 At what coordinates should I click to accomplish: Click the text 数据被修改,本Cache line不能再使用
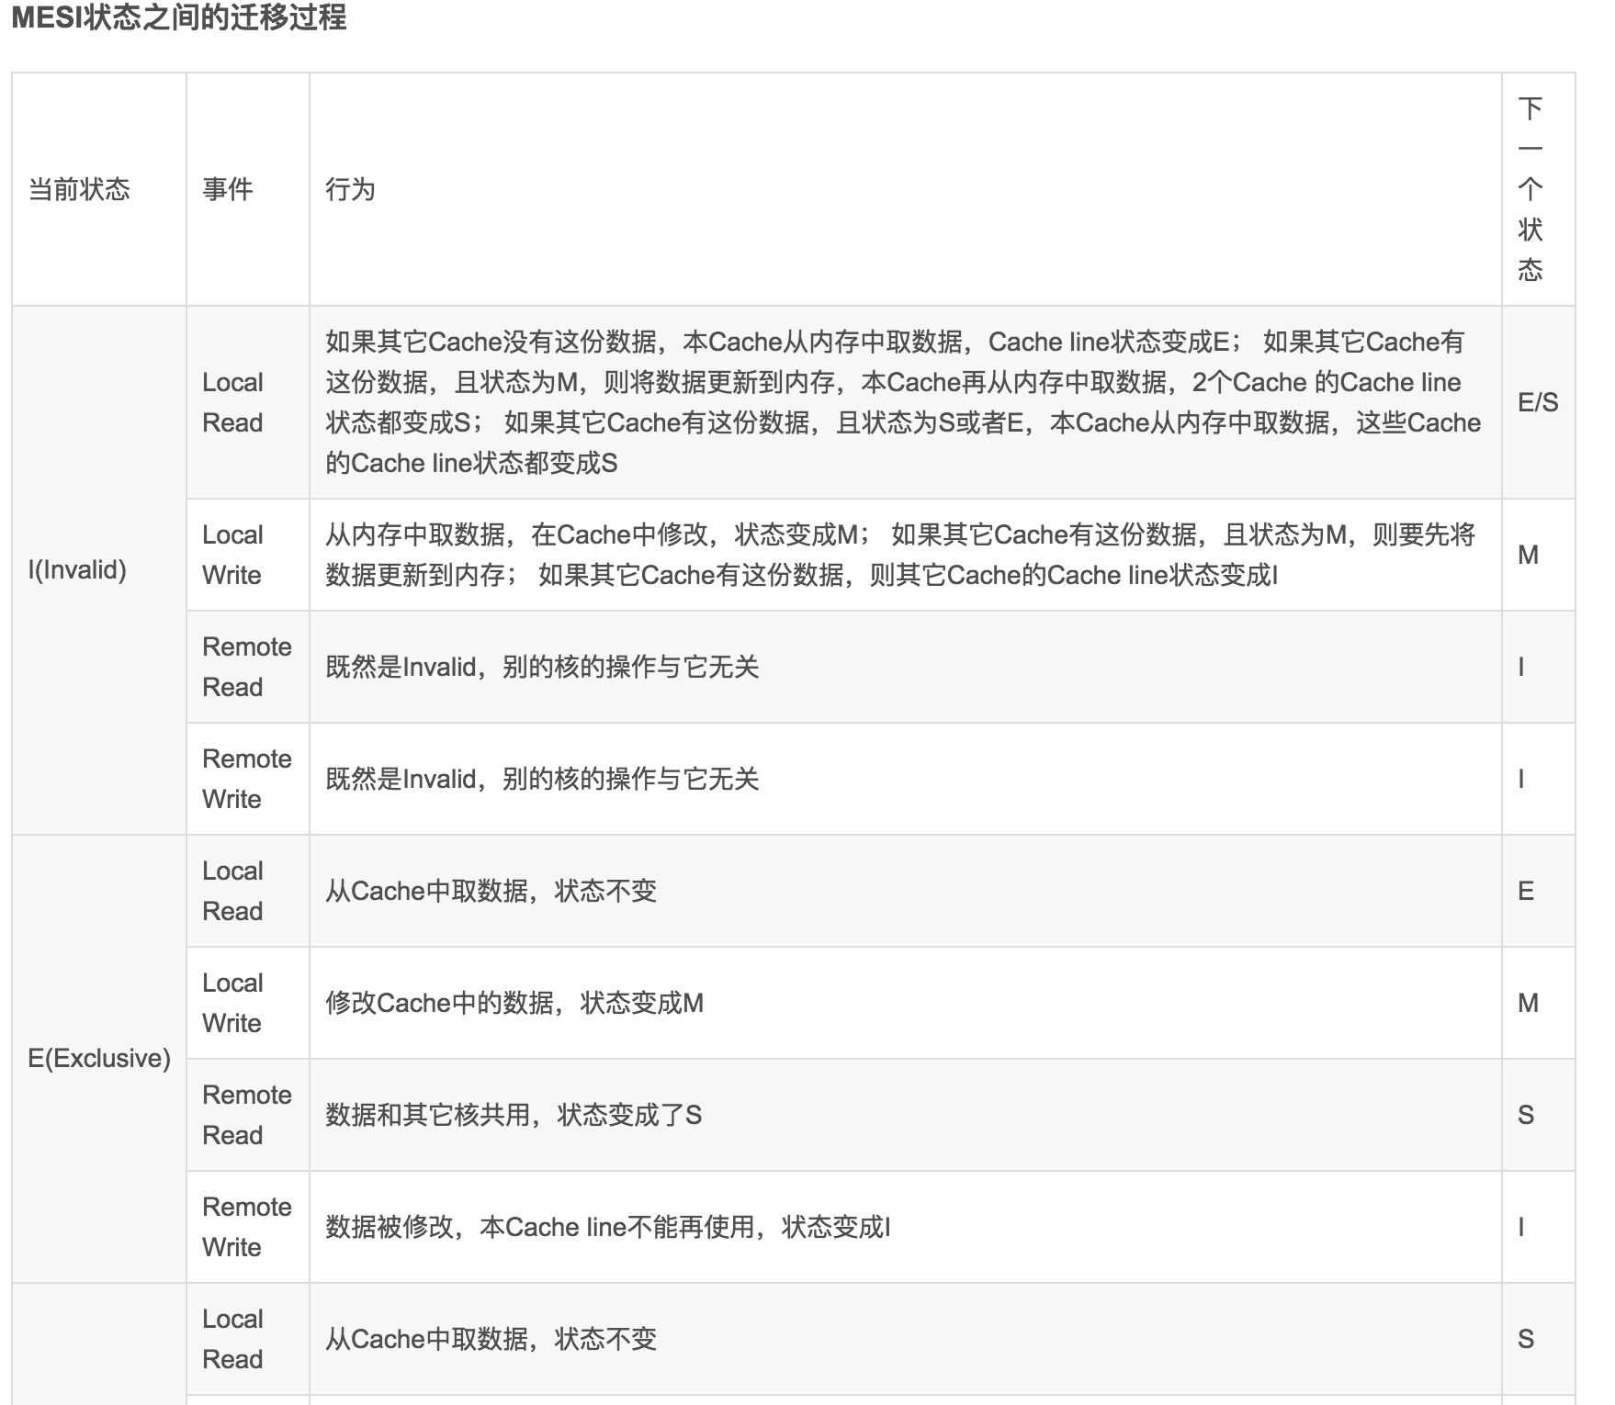608,1227
